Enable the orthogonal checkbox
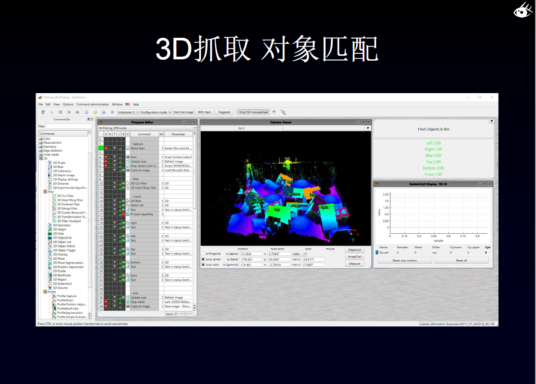This screenshot has height=384, width=536. [x=203, y=254]
